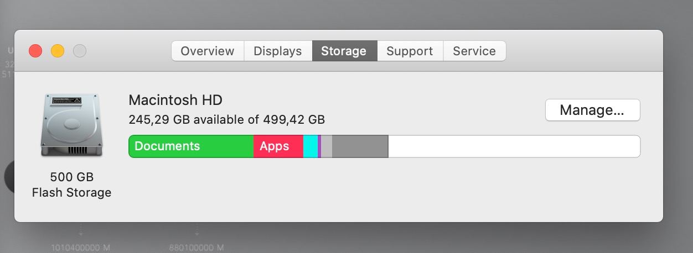The height and width of the screenshot is (253, 693).
Task: Click the light gray storage segment
Action: click(x=327, y=146)
